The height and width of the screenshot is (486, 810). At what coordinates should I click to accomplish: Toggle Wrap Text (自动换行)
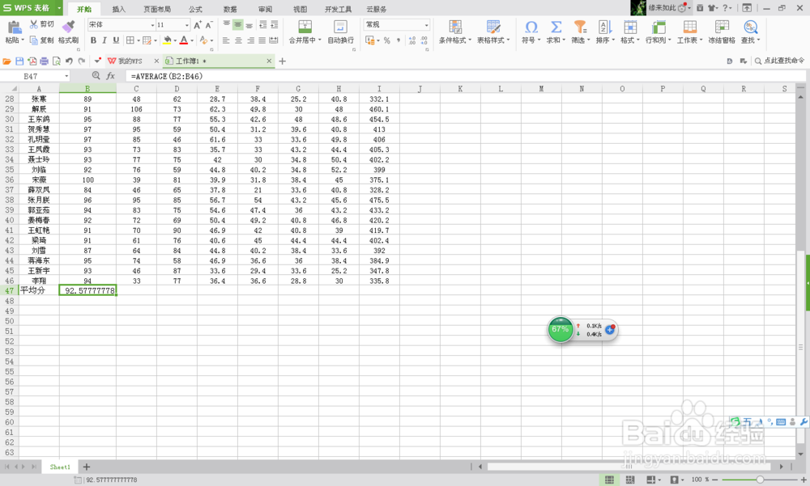(340, 32)
